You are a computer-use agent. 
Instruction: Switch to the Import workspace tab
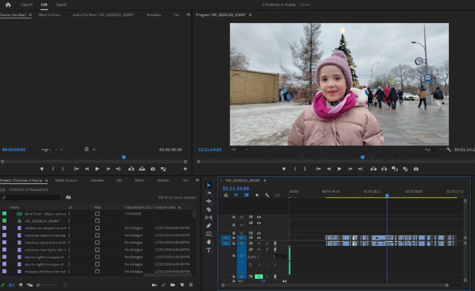[x=26, y=5]
